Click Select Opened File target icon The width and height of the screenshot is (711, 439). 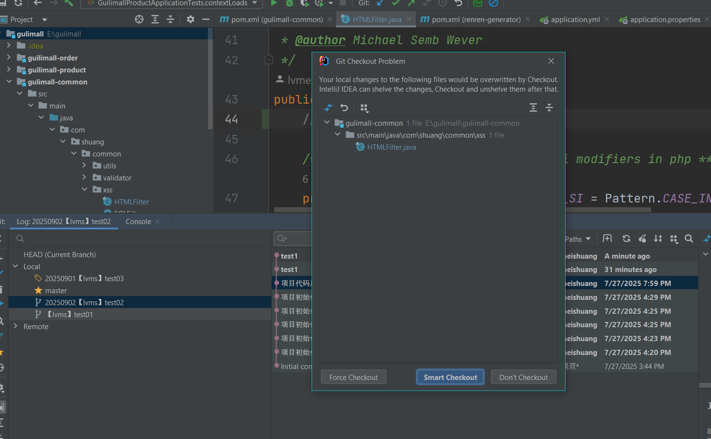[139, 19]
